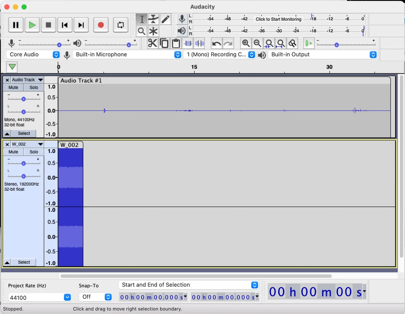Click the Undo arrow icon
405x314 pixels.
216,43
